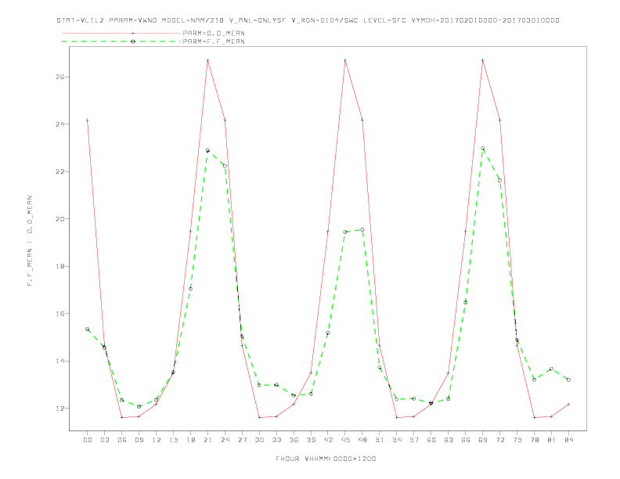Click x-axis tick label 75
This screenshot has height=479, width=620.
(x=517, y=440)
